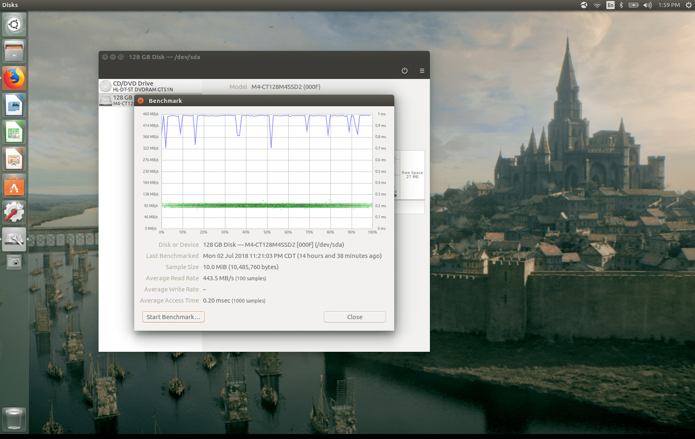Open the keyboard language En indicator

pos(610,5)
